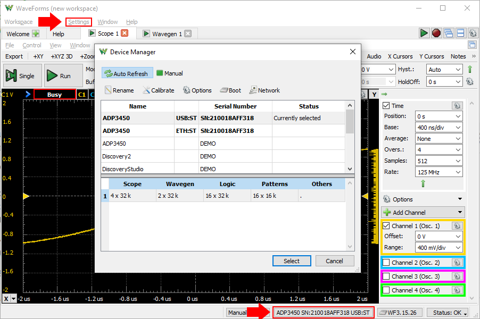This screenshot has height=319, width=480.
Task: Open the top-level Window menu
Action: tap(107, 22)
